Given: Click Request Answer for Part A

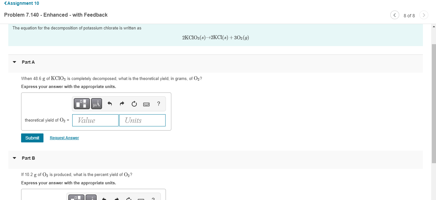Looking at the screenshot, I should [x=64, y=138].
